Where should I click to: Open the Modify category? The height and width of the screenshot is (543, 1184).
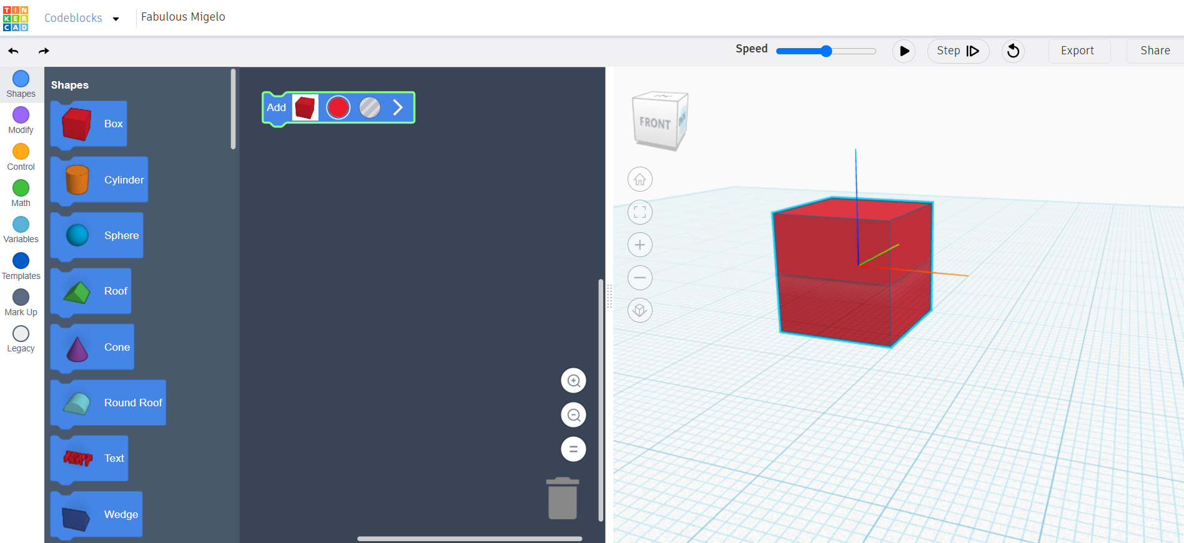click(x=21, y=121)
